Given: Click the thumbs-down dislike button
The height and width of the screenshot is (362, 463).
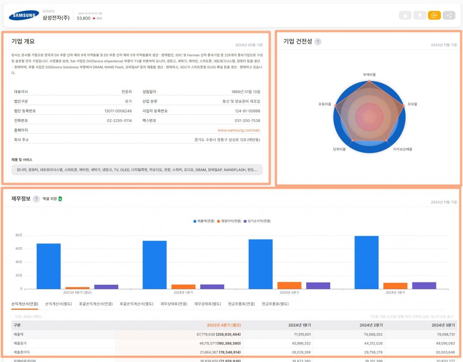Looking at the screenshot, I should click(420, 15).
